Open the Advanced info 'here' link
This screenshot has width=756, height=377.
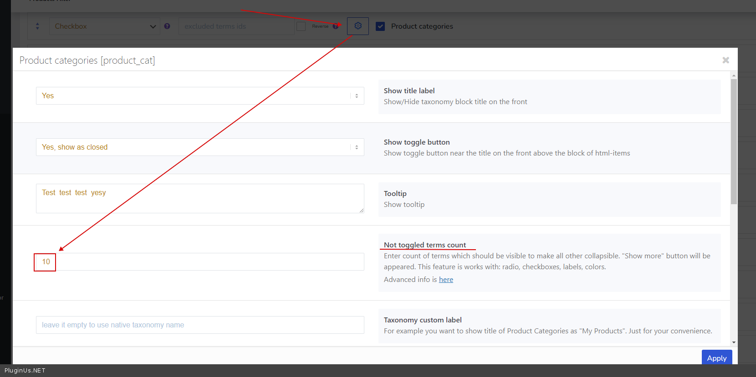(446, 280)
